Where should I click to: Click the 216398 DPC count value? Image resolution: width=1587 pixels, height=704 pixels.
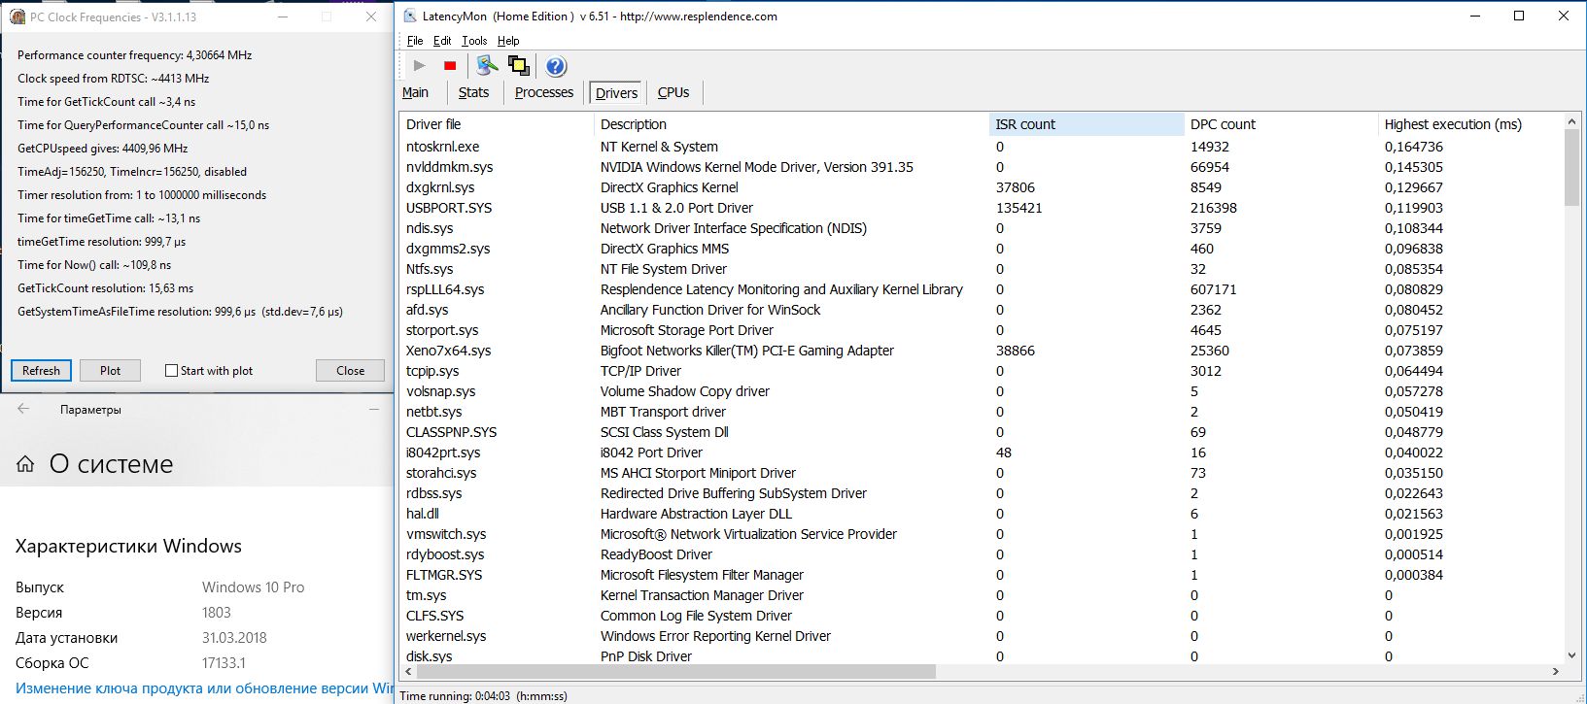pyautogui.click(x=1214, y=208)
